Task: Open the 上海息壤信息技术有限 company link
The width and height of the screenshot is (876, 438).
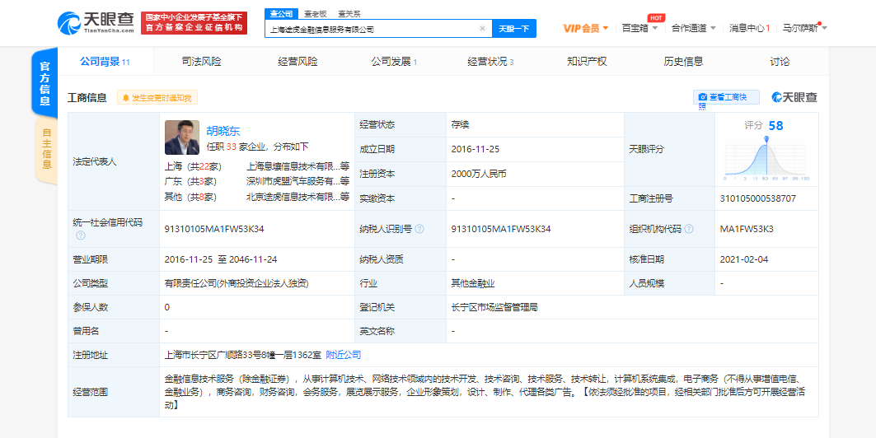Action: (x=297, y=165)
